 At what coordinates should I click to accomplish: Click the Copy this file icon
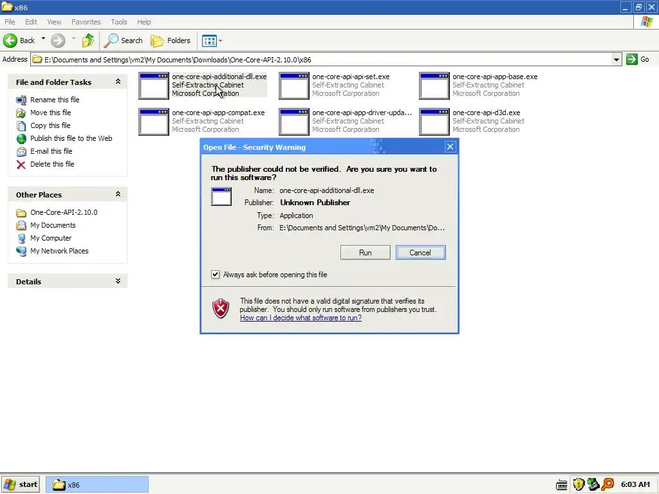tap(21, 126)
